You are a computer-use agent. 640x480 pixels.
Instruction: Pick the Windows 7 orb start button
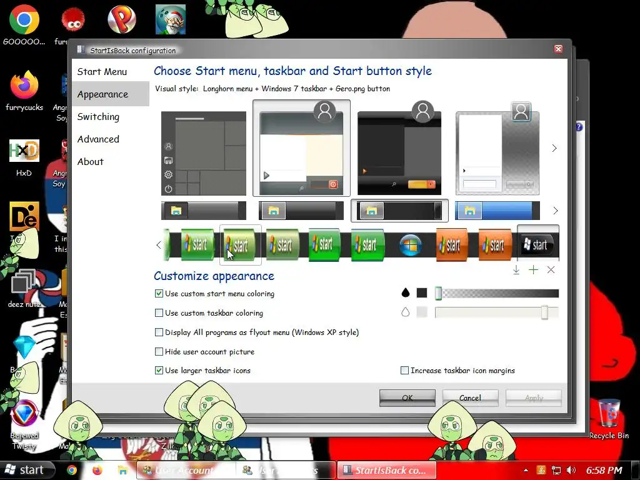pyautogui.click(x=410, y=245)
